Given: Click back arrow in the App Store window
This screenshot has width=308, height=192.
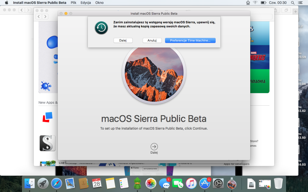Looking at the screenshot, I should tap(39, 16).
